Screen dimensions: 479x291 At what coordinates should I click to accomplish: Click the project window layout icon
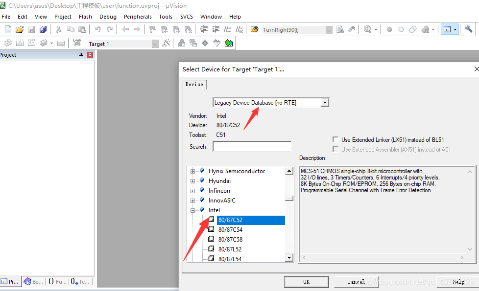click(447, 29)
